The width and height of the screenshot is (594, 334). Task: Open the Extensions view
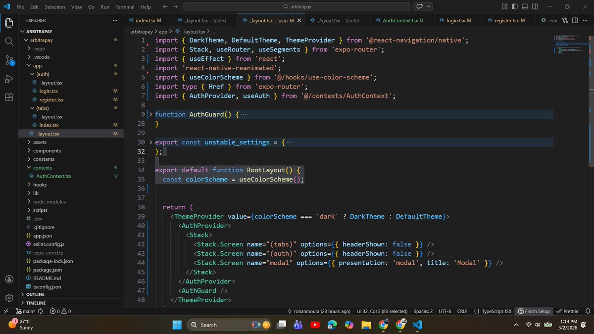[9, 97]
